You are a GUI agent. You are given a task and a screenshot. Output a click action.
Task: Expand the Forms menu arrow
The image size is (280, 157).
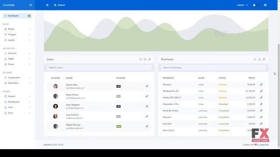point(29,64)
